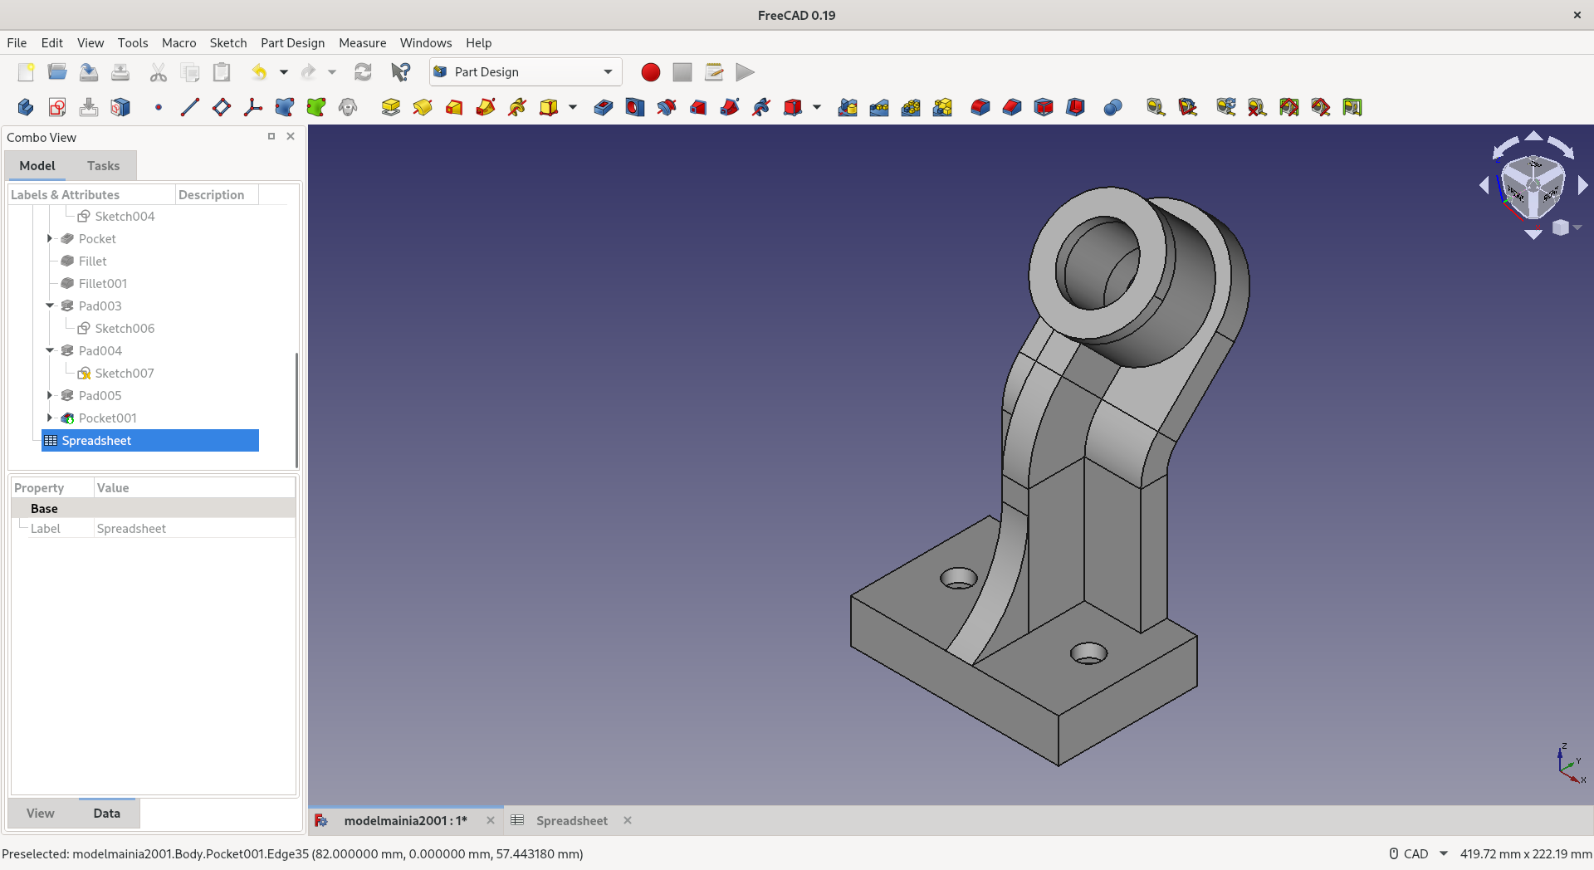Click the Refresh recompute icon
The width and height of the screenshot is (1594, 870).
click(363, 72)
